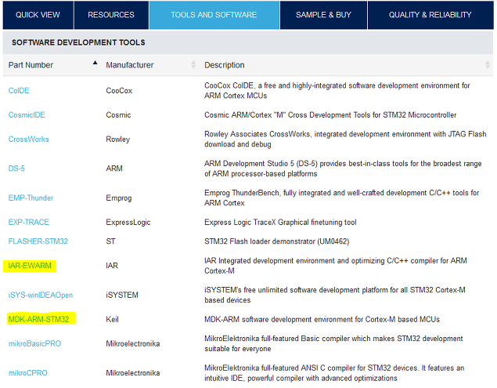This screenshot has width=497, height=388.
Task: Follow the CrossWorks link
Action: [x=28, y=139]
